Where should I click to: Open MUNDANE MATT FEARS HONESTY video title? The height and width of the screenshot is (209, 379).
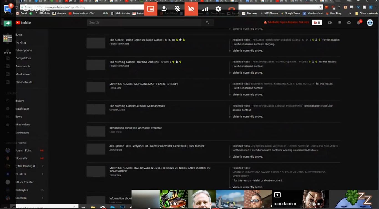(144, 84)
